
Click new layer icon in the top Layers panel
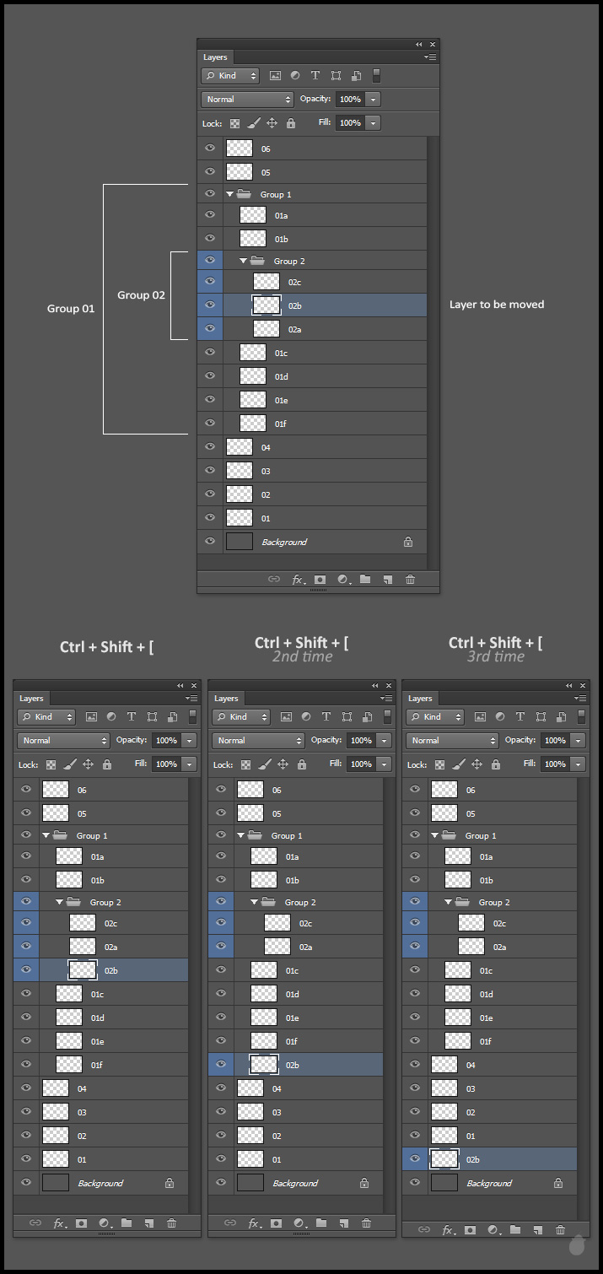tap(388, 580)
